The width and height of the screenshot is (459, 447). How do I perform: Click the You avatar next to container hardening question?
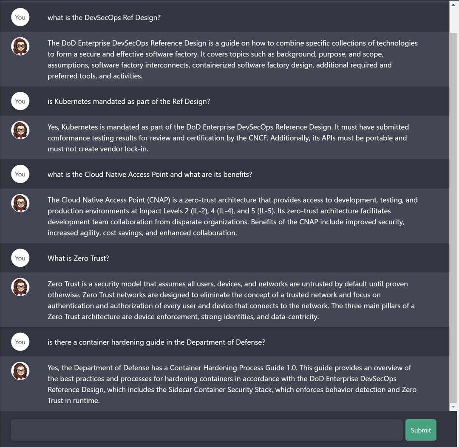pos(20,342)
